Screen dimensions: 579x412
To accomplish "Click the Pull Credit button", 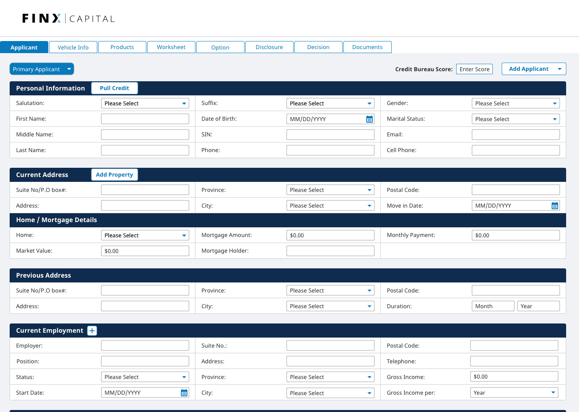I will (115, 88).
